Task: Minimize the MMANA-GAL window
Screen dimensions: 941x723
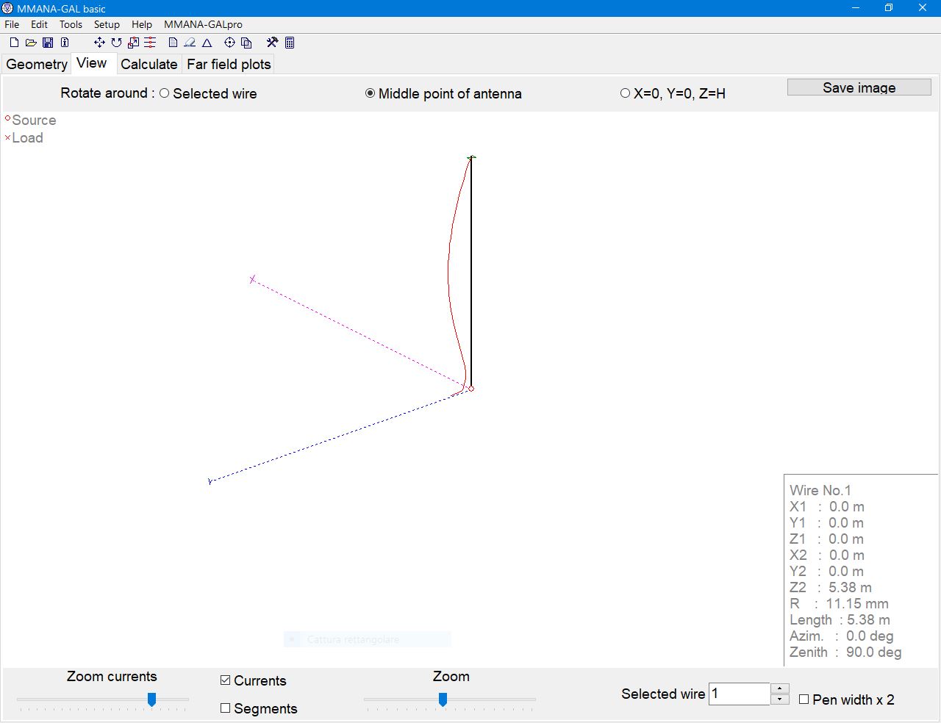Action: pyautogui.click(x=856, y=8)
